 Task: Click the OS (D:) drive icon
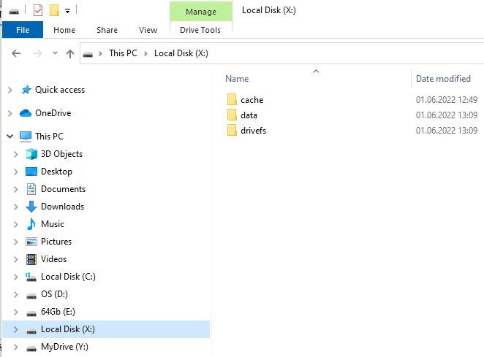pyautogui.click(x=31, y=296)
